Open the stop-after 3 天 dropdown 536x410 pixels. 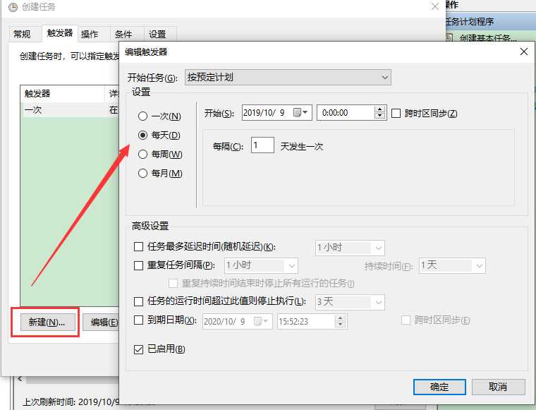(x=350, y=302)
